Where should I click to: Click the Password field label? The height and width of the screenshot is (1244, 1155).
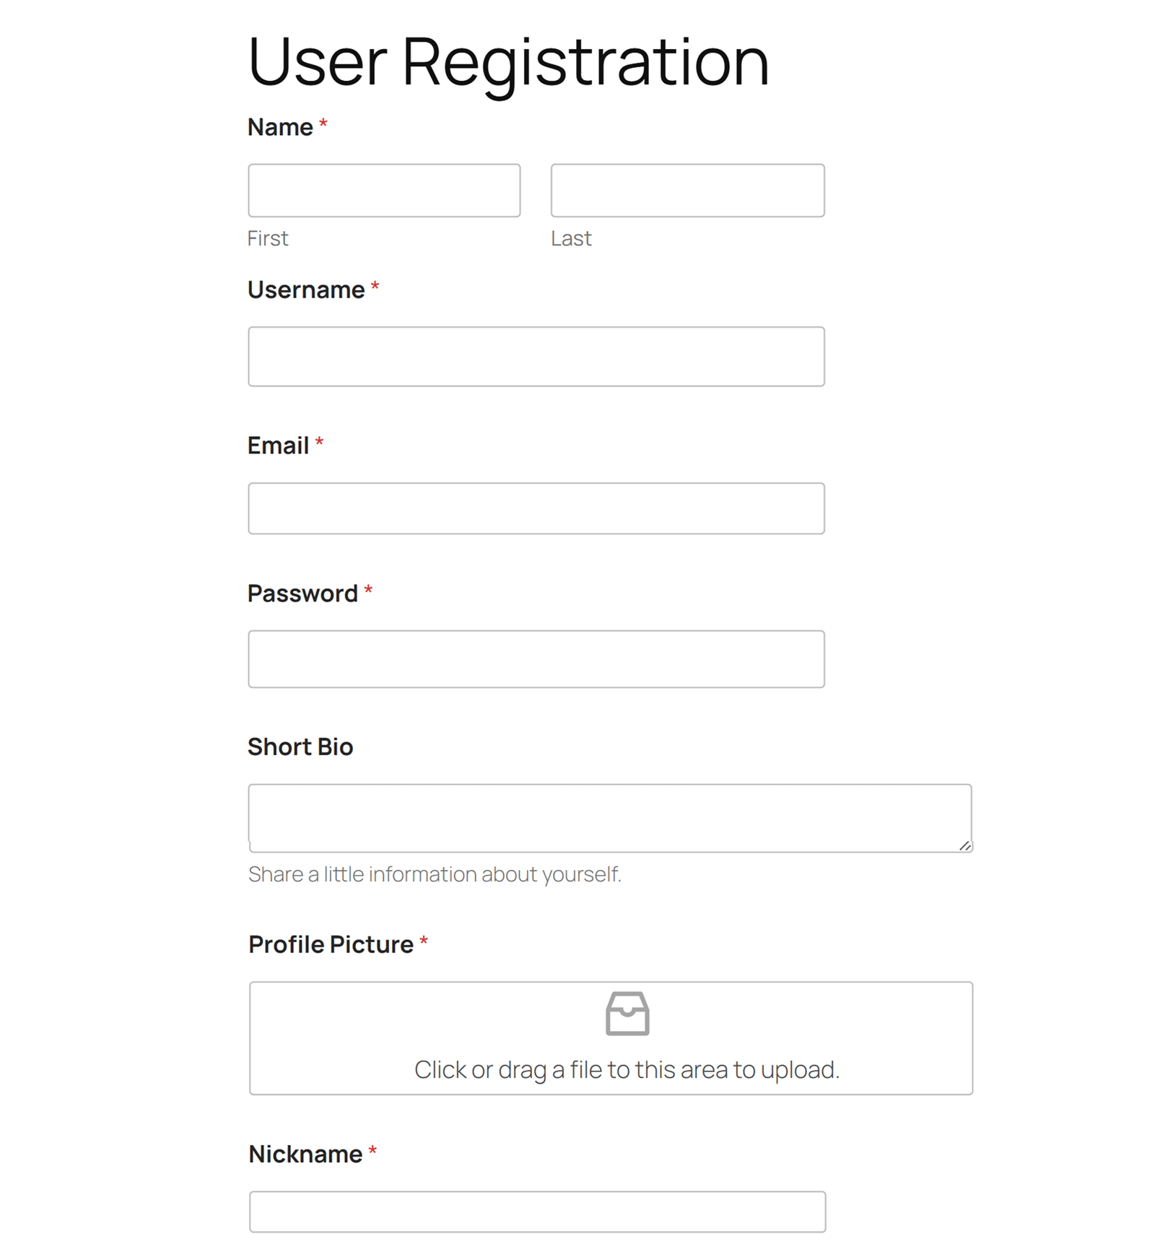303,593
